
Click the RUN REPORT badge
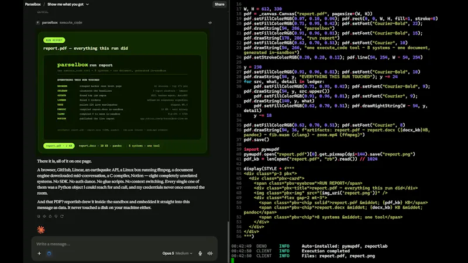click(54, 40)
